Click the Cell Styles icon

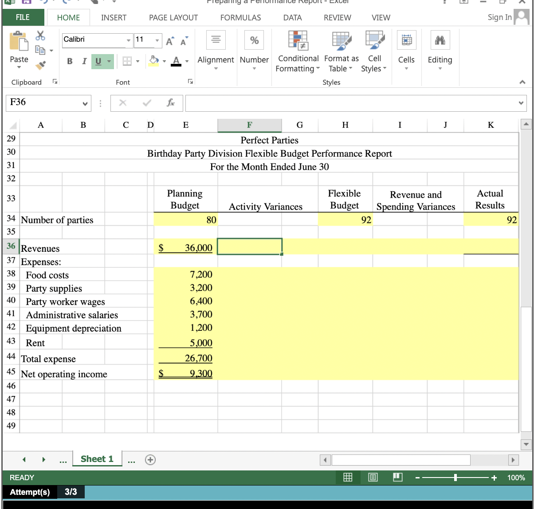(374, 41)
